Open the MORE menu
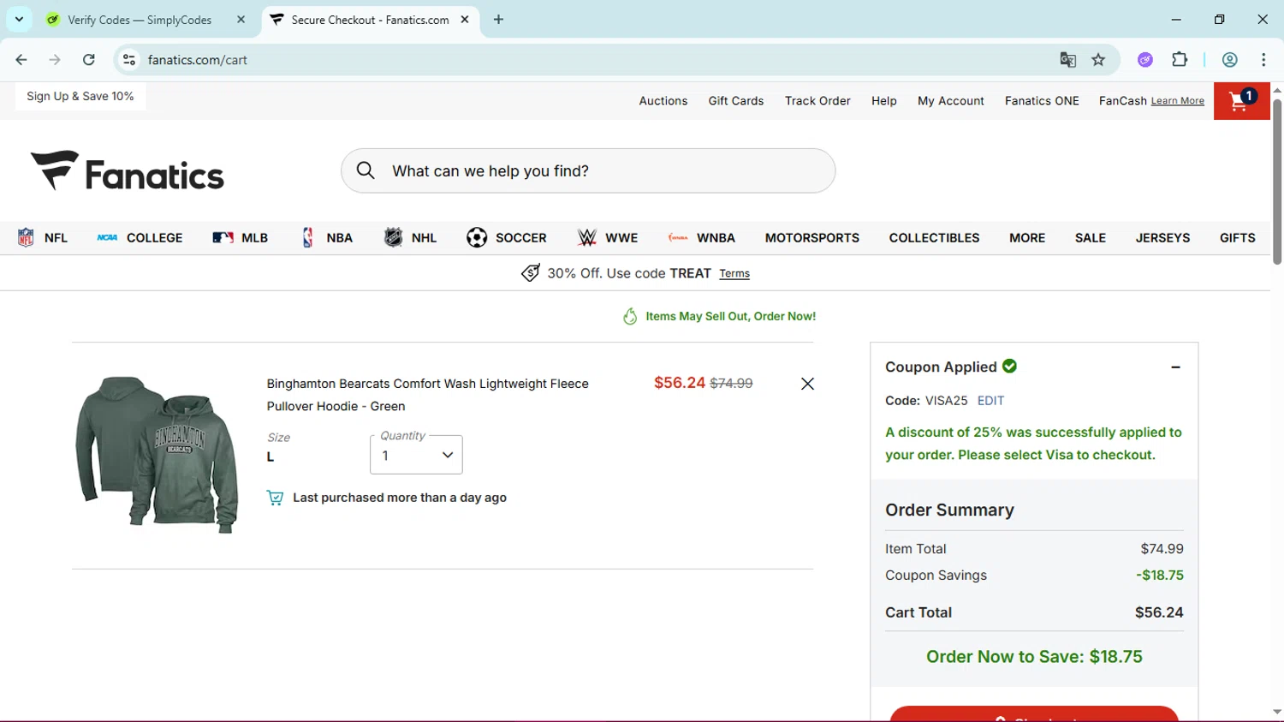1284x722 pixels. tap(1027, 238)
